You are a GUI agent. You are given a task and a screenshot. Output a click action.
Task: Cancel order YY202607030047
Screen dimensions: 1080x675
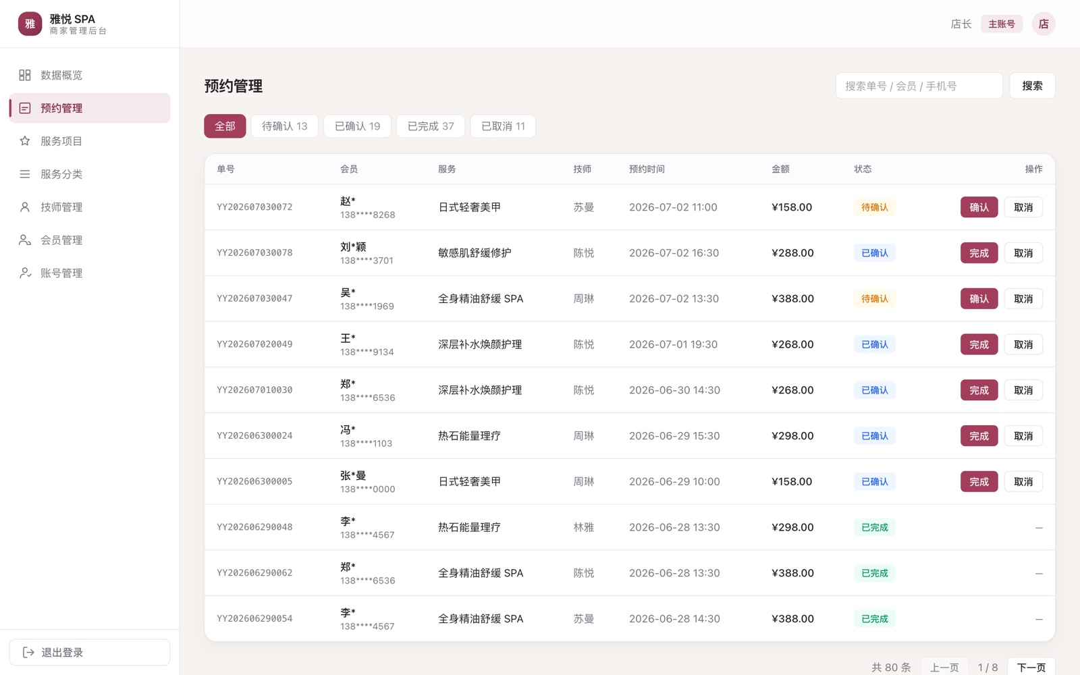pos(1023,298)
